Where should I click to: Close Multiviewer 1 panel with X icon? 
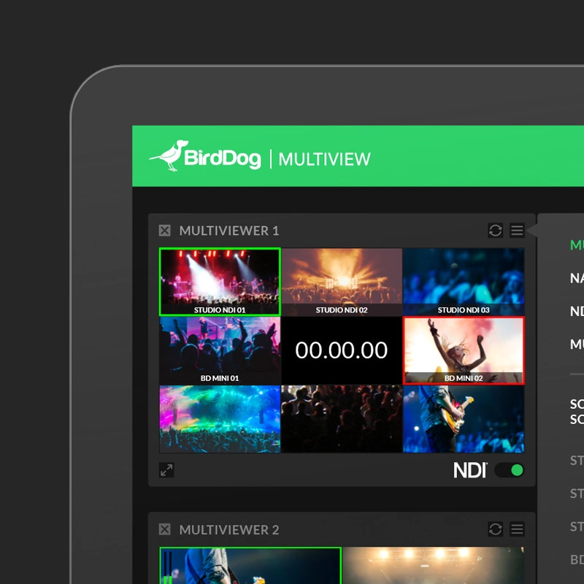coord(165,231)
